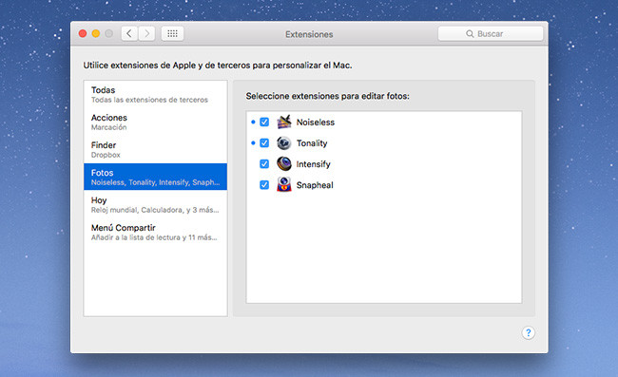Go forward with the right arrow button
618x377 pixels.
[146, 34]
